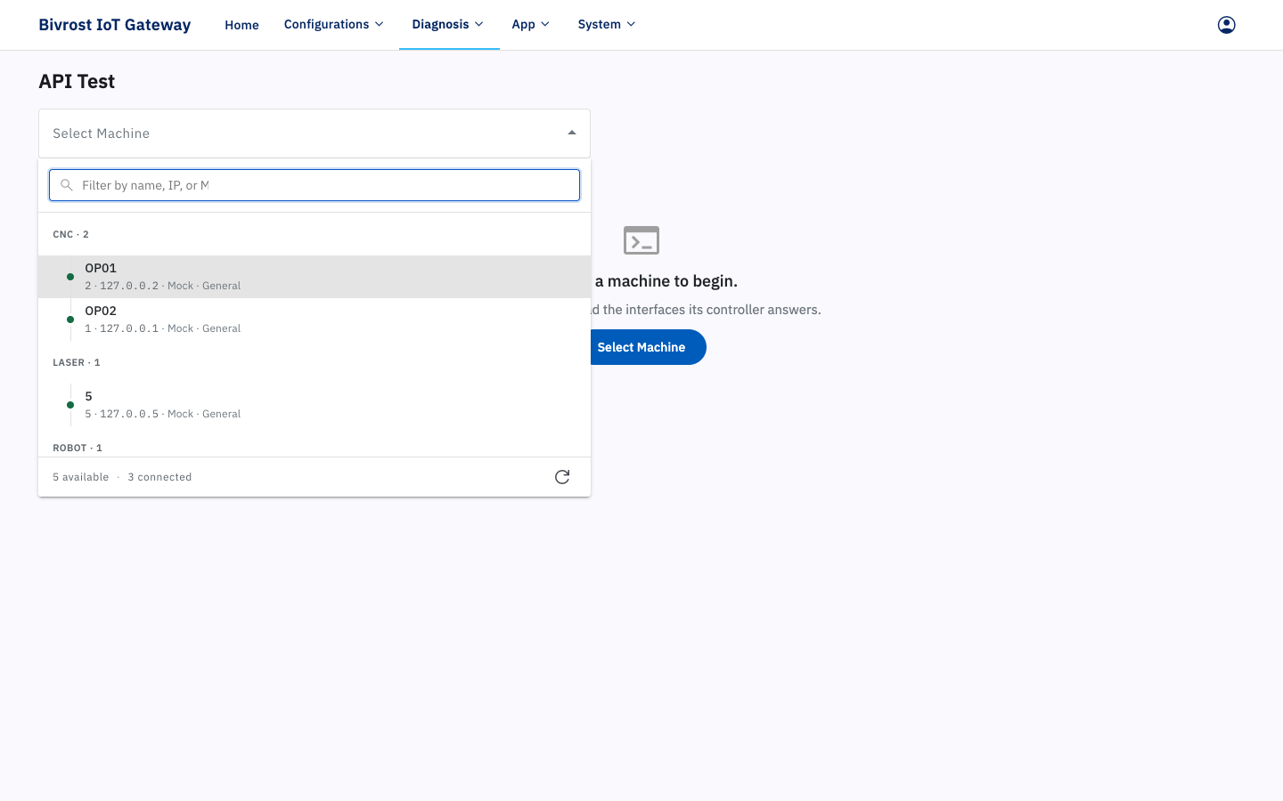Click the green status dot of OP01
The width and height of the screenshot is (1283, 801).
coord(70,277)
